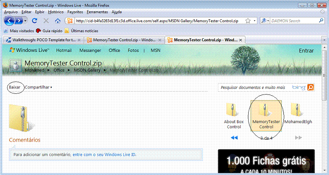Open the Mais visitados bookmark
329x175 pixels.
point(19,31)
